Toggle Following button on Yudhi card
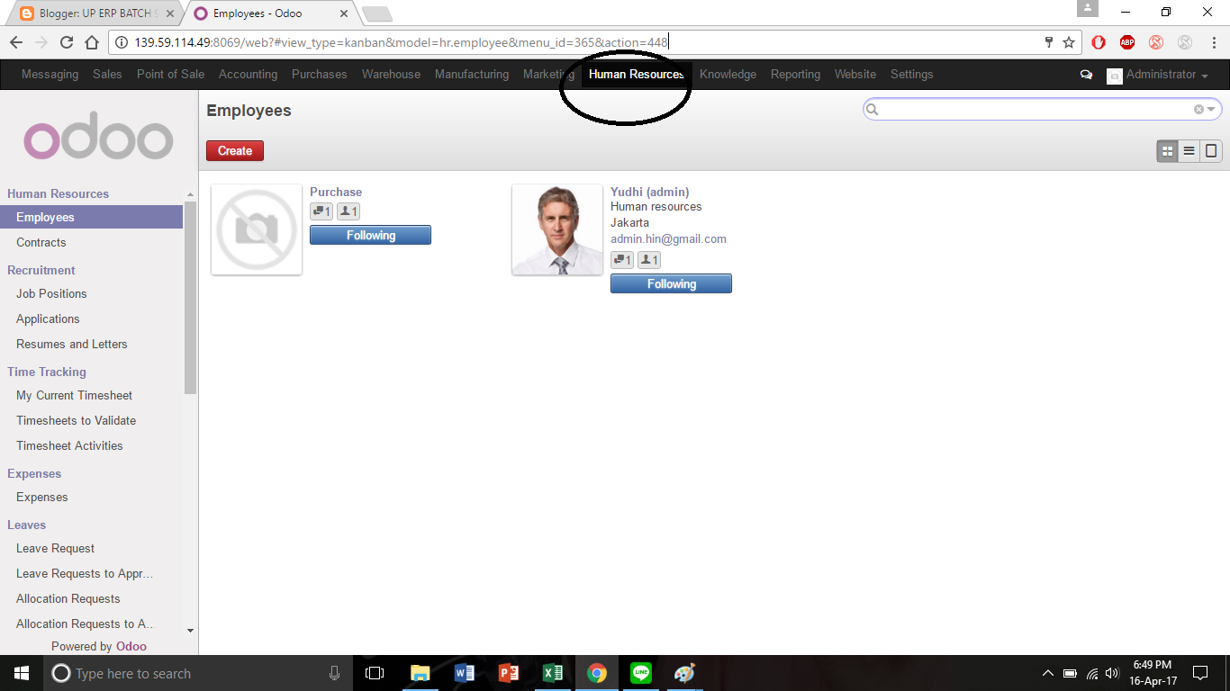This screenshot has height=691, width=1230. 671,283
